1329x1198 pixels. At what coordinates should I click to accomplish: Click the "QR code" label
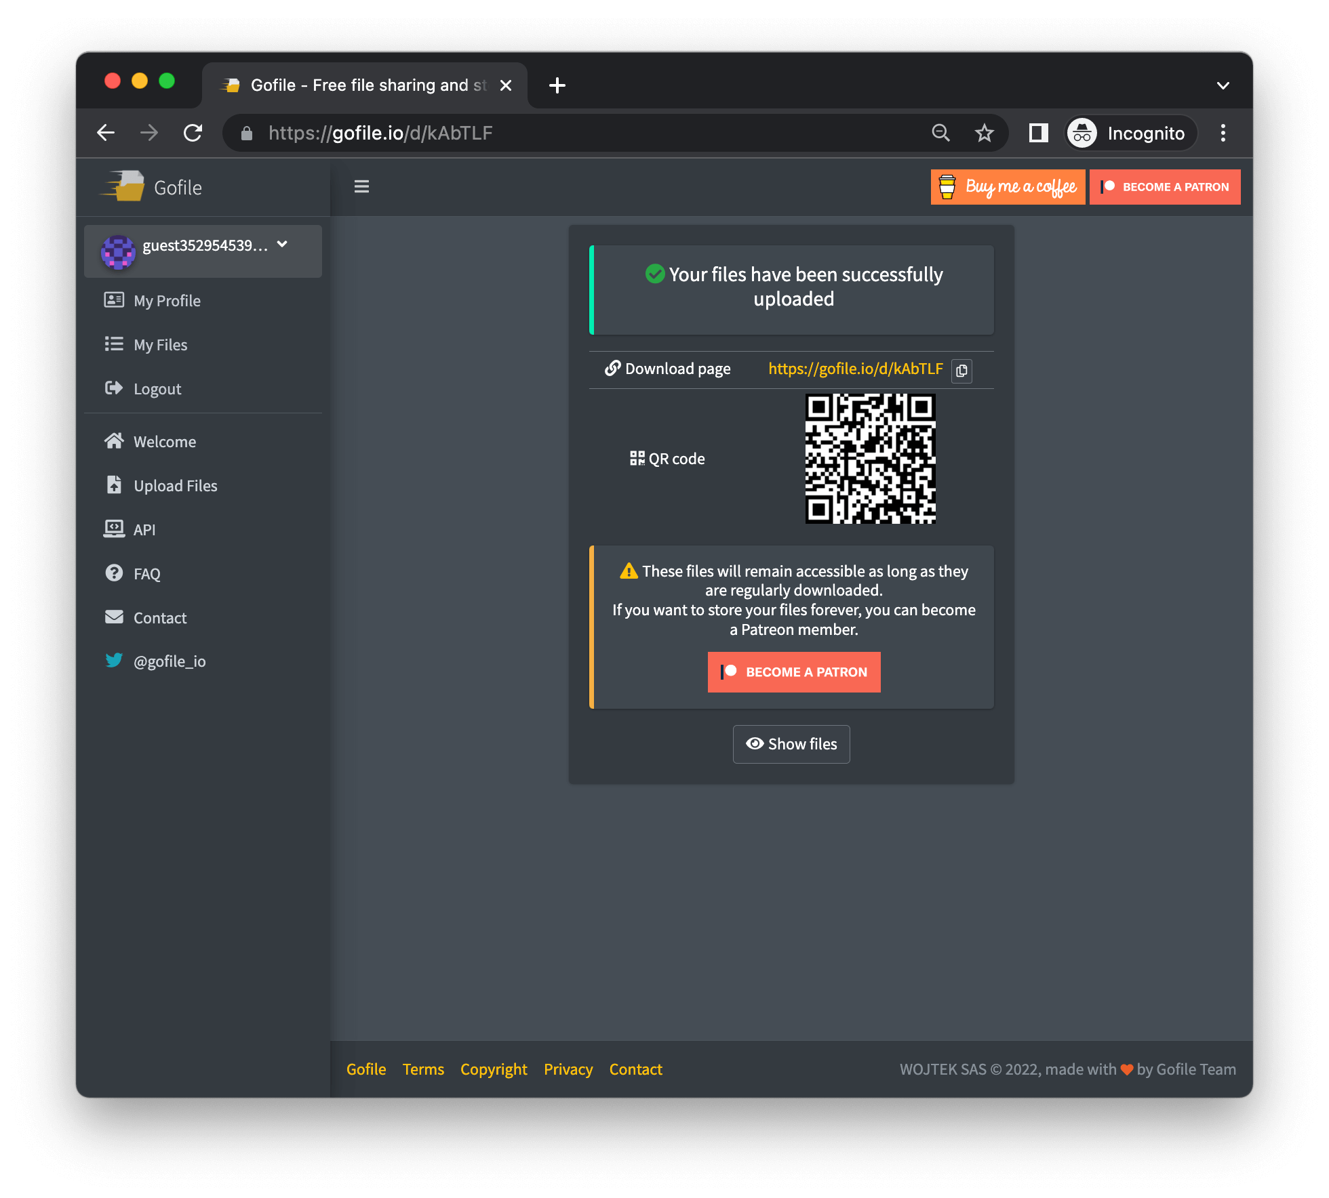[677, 459]
